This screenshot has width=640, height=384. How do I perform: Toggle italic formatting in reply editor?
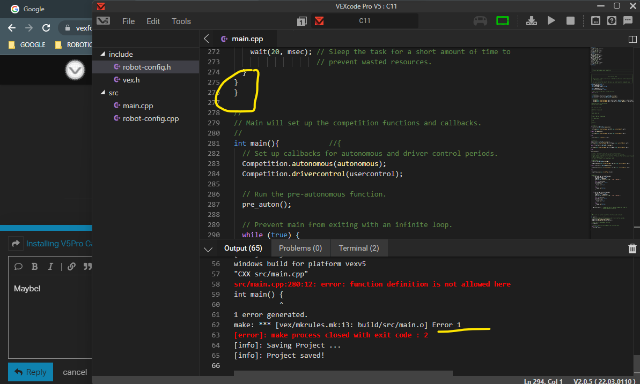click(x=50, y=267)
